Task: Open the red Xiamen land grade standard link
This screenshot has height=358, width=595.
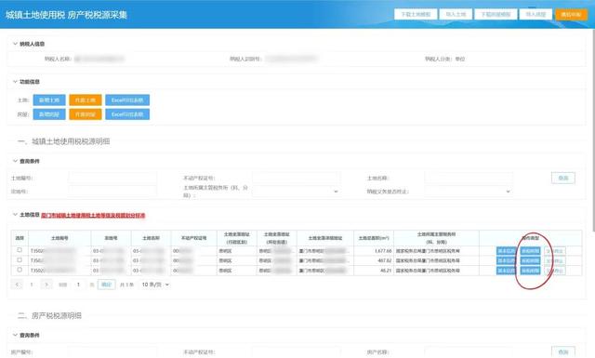Action: click(93, 215)
